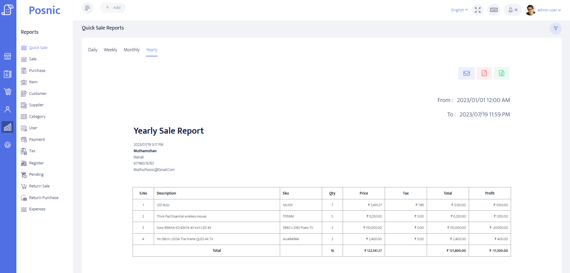Open the admin user dropdown menu
Viewport: 570px width, 273px height.
click(x=549, y=10)
